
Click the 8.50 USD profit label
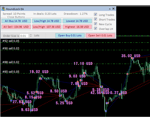tap(59, 91)
